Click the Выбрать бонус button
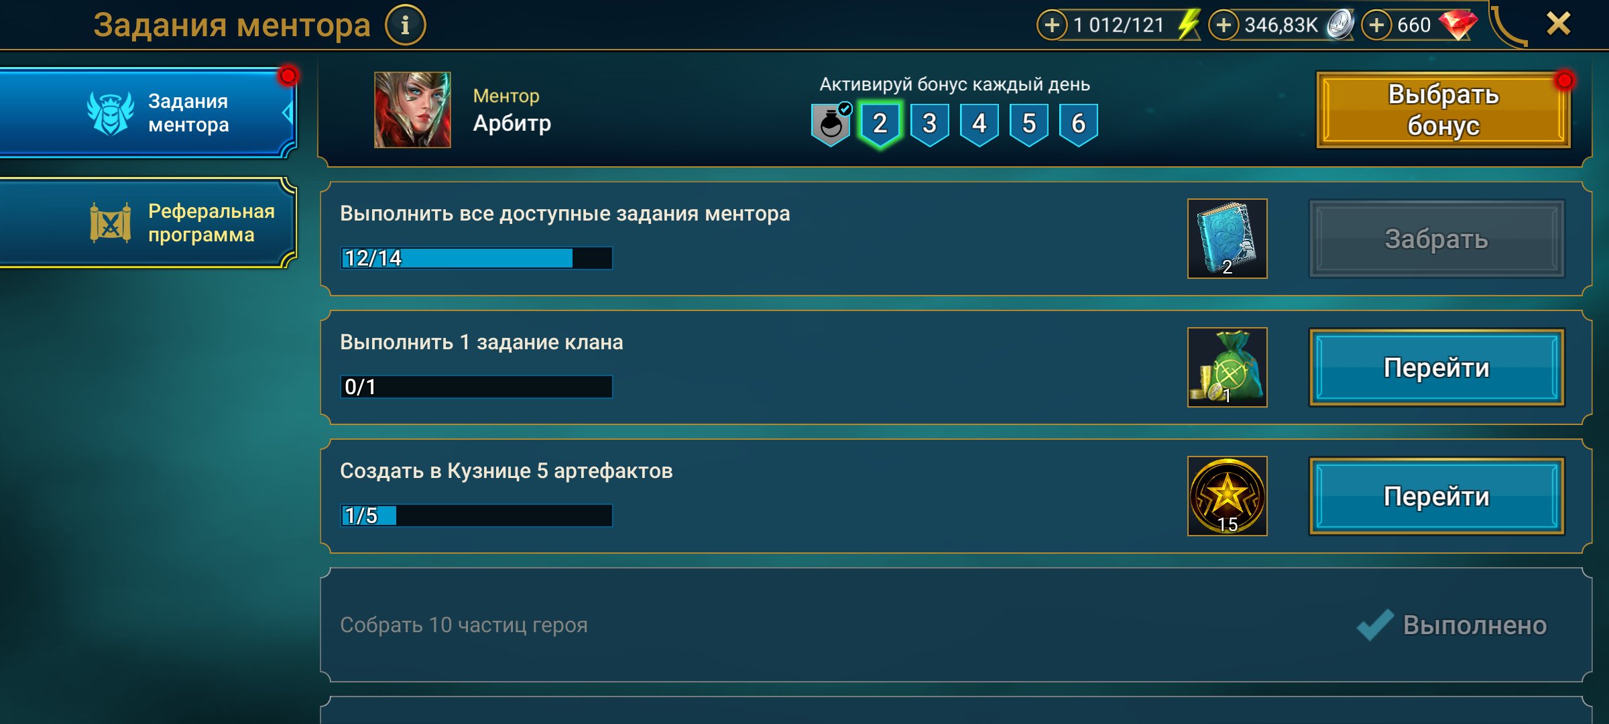The width and height of the screenshot is (1609, 724). click(1443, 110)
